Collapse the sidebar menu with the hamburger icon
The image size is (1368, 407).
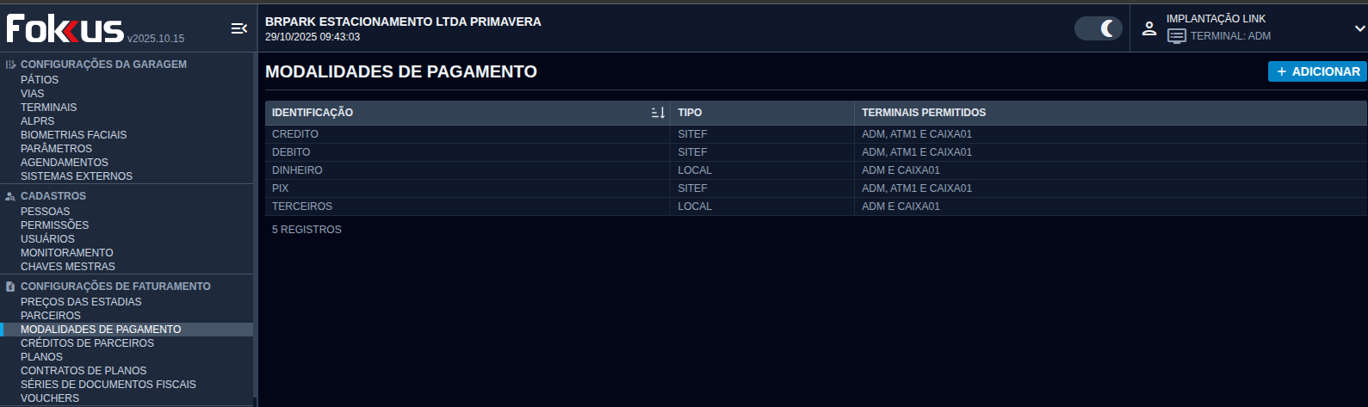[x=239, y=28]
